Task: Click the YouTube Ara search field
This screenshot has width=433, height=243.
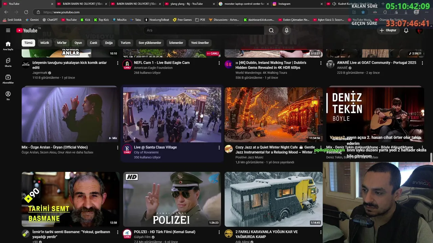Action: tap(204, 30)
